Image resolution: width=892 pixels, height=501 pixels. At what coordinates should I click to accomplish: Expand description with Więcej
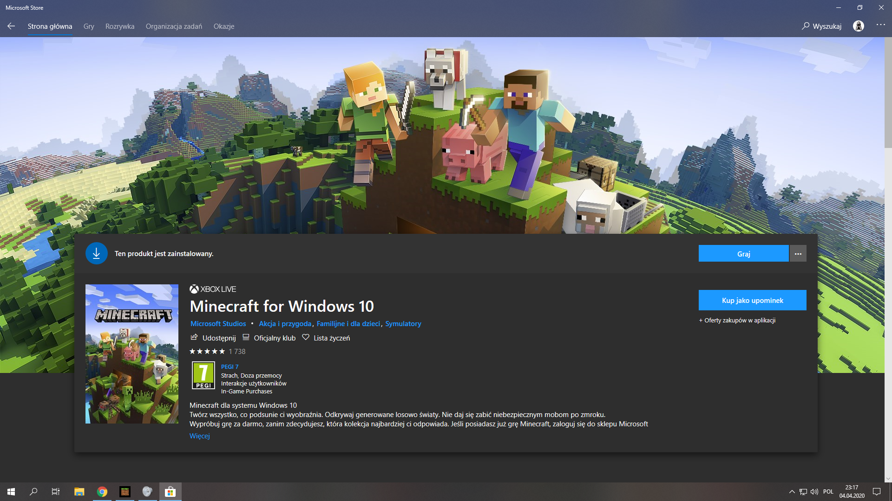coord(199,436)
